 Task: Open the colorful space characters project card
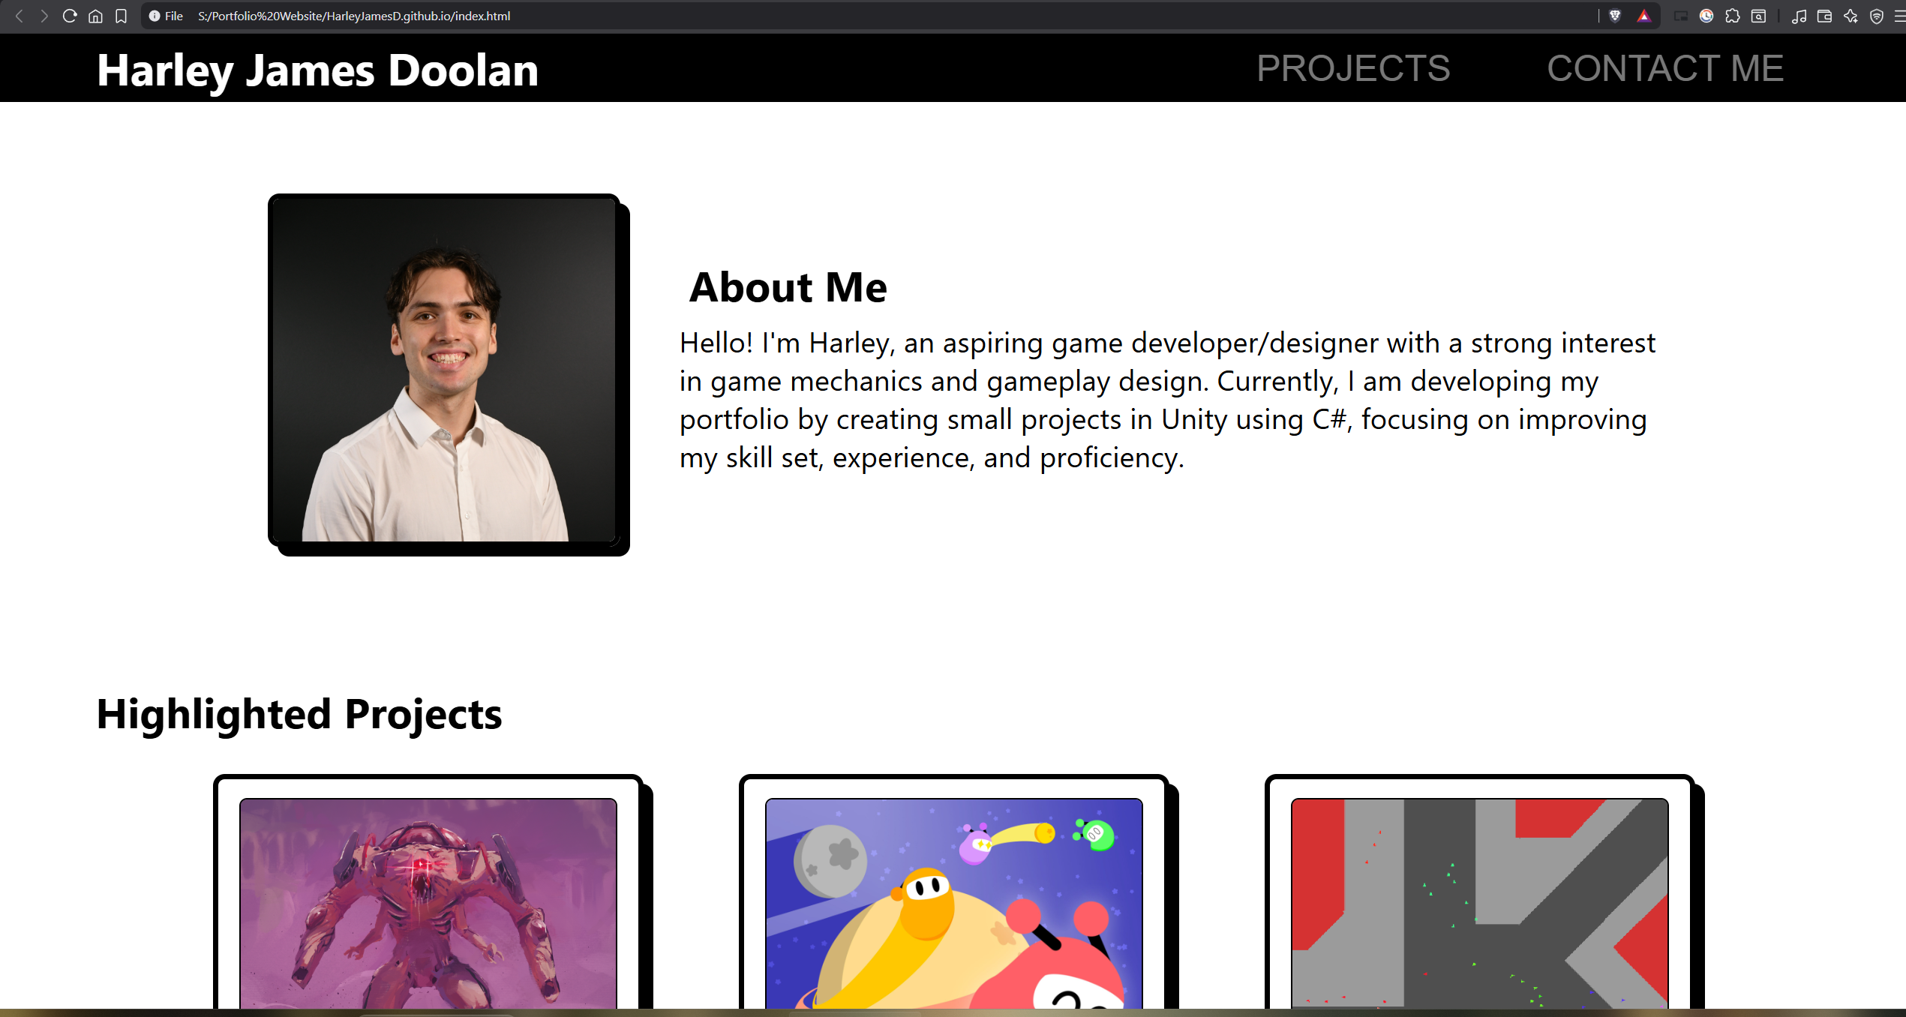pyautogui.click(x=953, y=900)
